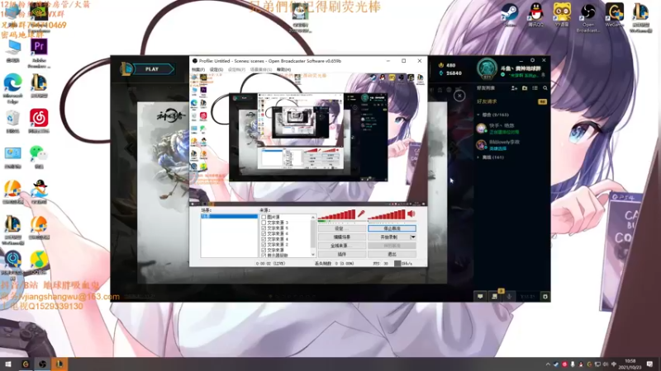Open the Open Broadcaster desktop shortcut
The width and height of the screenshot is (661, 371).
click(x=587, y=17)
